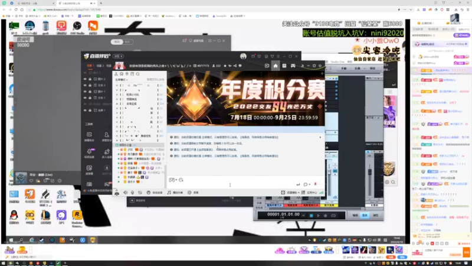Toggle the red microphone indicator in chat input

316,184
